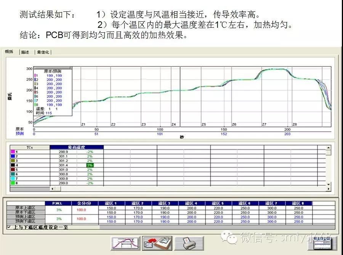This screenshot has height=255, width=343.
Task: Click the clipboard transfer icon button
Action: click(x=157, y=243)
